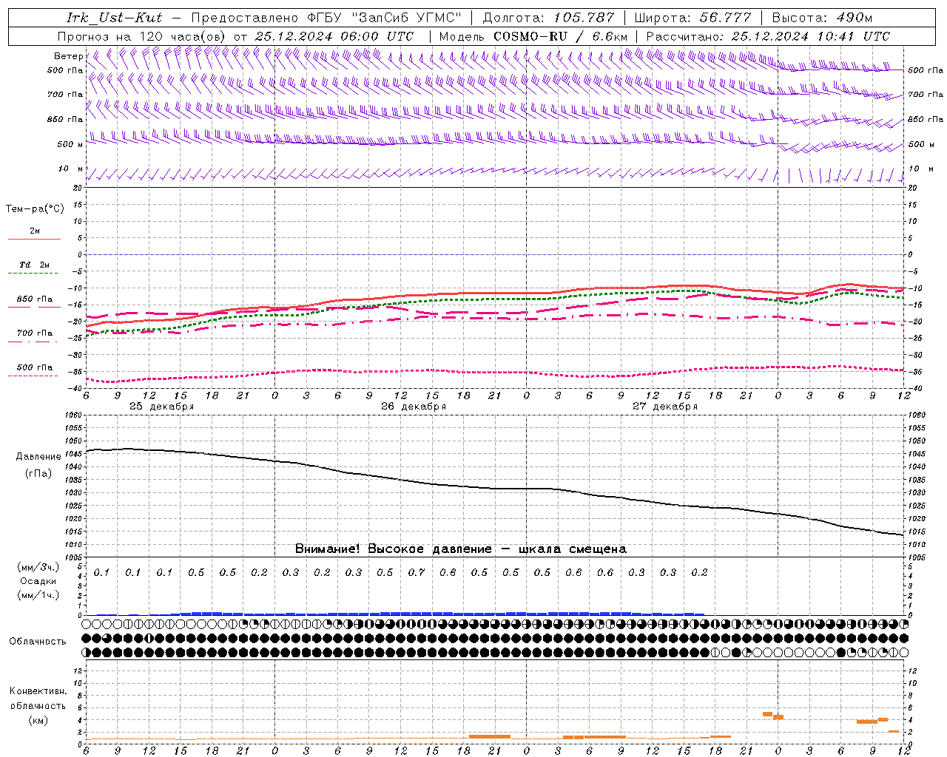
Task: Click the 0.7 precipitation value
Action: pos(417,572)
